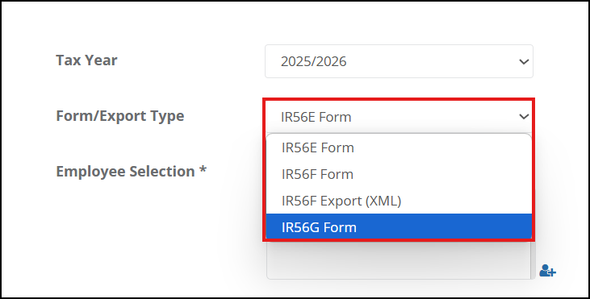Click inside the Employee Selection list box
This screenshot has width=590, height=299.
398,260
